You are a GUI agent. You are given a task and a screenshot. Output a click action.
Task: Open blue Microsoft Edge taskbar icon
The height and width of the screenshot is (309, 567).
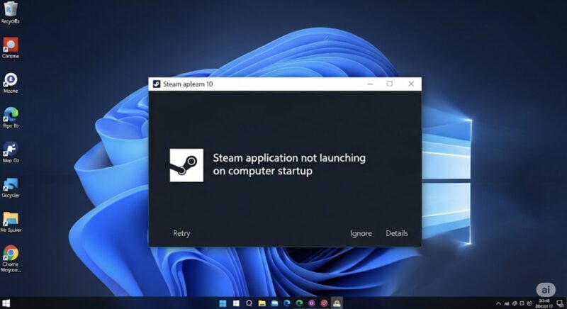pos(287,303)
